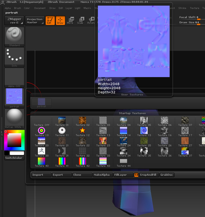The width and height of the screenshot is (205, 217).
Task: Click the GrabDoc button
Action: (167, 175)
